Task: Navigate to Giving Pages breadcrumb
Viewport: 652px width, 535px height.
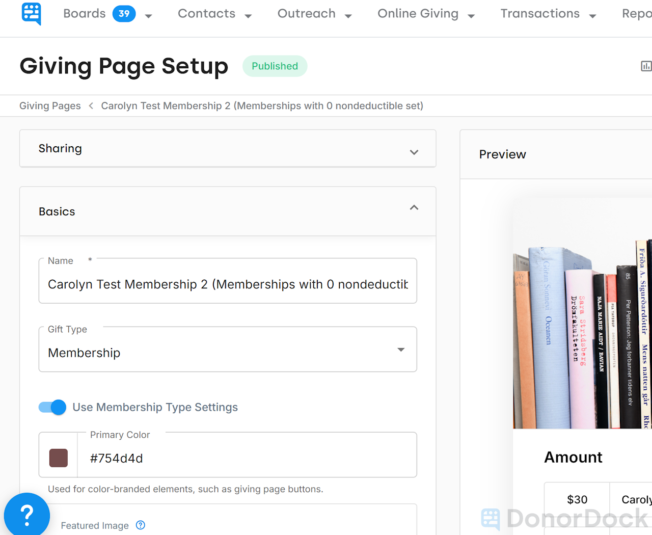Action: [x=49, y=105]
